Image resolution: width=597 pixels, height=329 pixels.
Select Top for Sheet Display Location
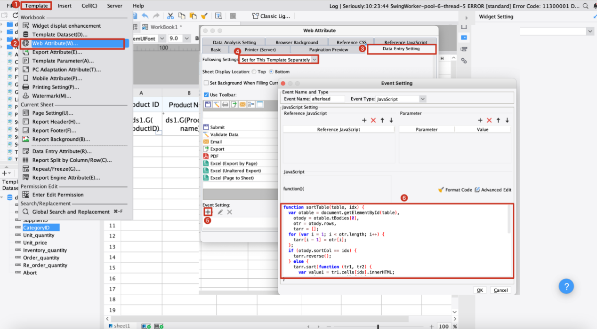(x=254, y=72)
